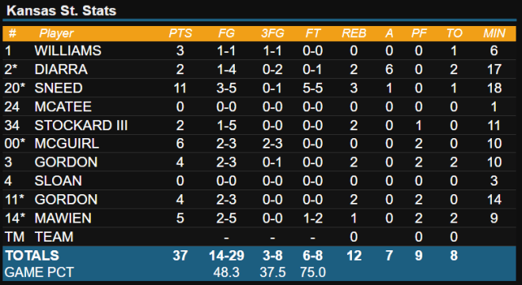The width and height of the screenshot is (522, 285).
Task: Click the Kansas St. Stats title
Action: click(61, 10)
